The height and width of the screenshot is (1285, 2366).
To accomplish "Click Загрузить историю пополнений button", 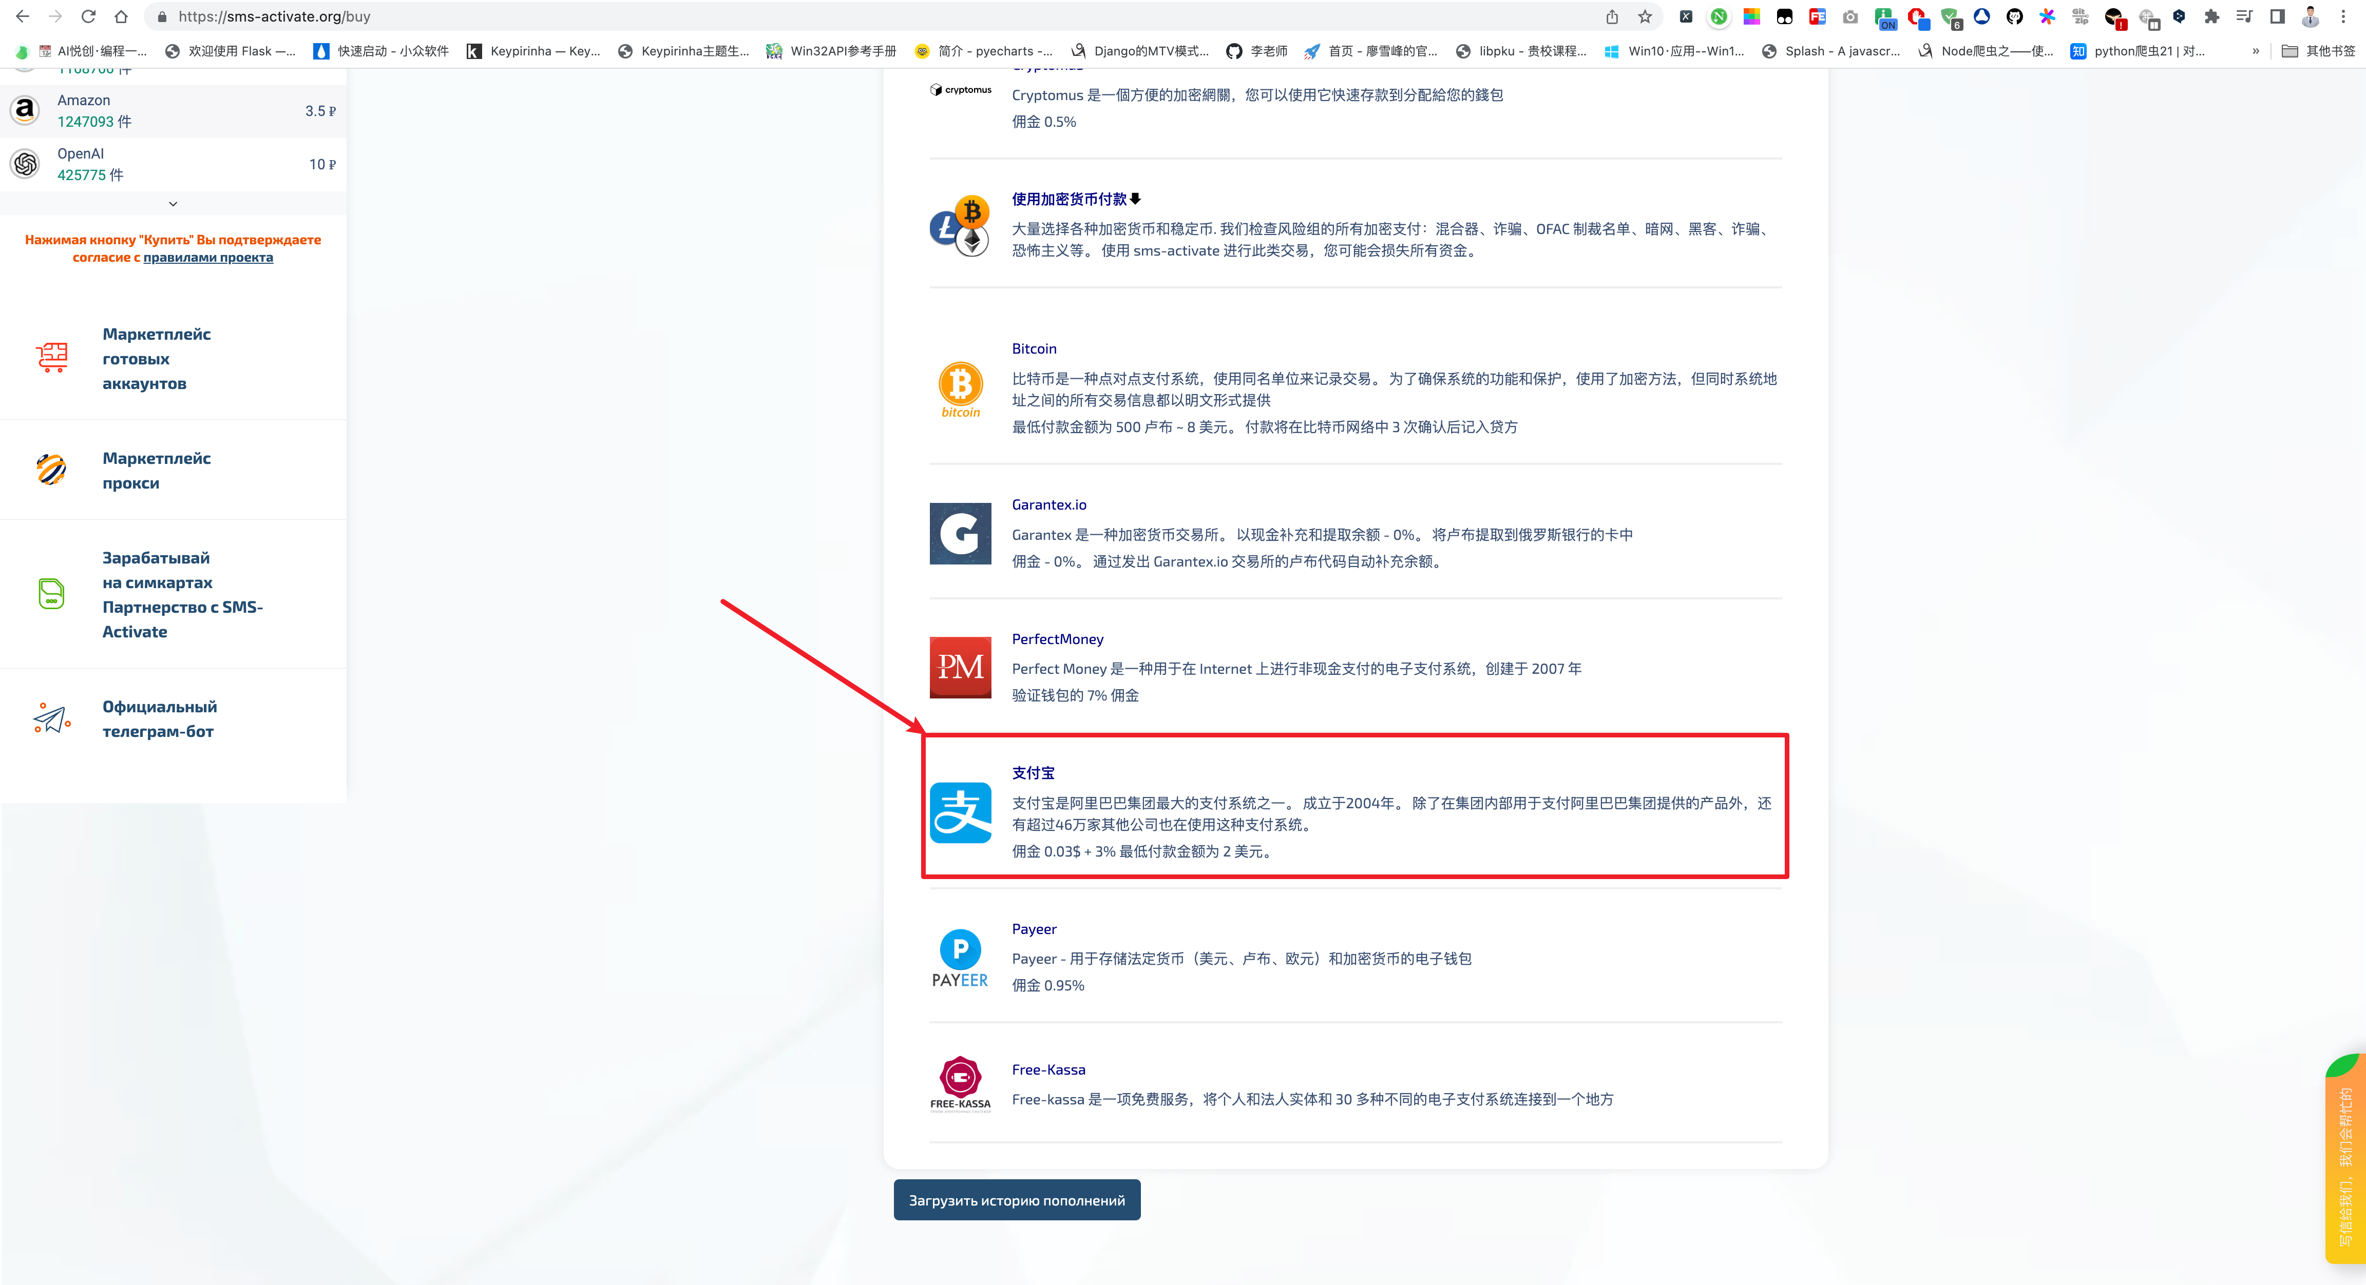I will point(1017,1200).
